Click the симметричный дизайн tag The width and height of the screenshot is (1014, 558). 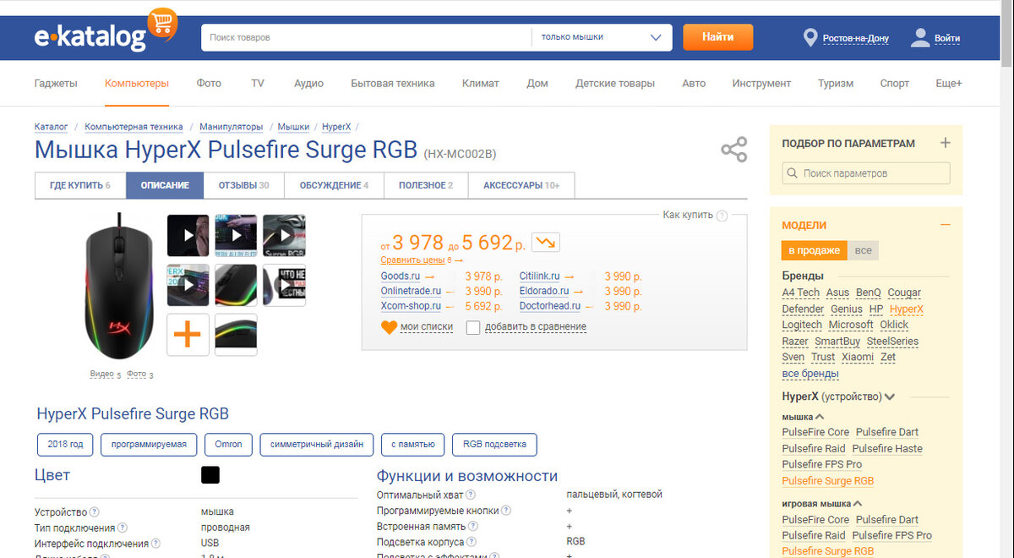point(317,444)
